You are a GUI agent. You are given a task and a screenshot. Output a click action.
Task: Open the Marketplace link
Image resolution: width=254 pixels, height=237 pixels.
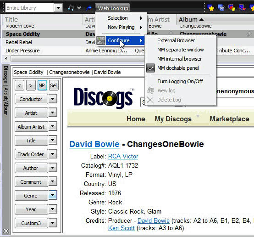click(x=229, y=119)
